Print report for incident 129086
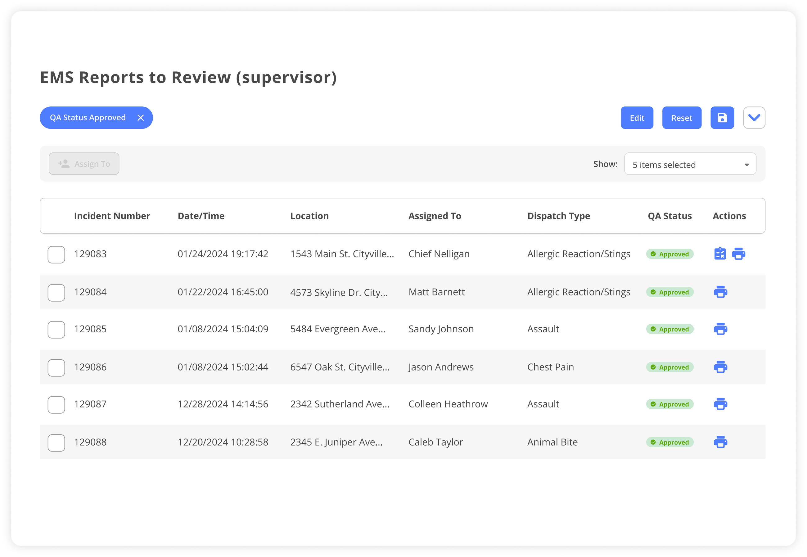807x557 pixels. coord(720,367)
